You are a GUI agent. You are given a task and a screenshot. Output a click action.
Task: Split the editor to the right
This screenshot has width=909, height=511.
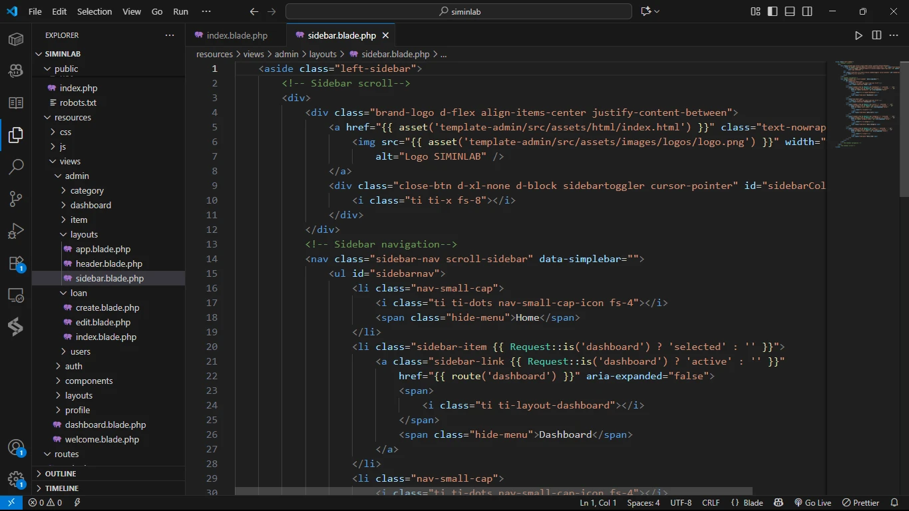(x=876, y=35)
